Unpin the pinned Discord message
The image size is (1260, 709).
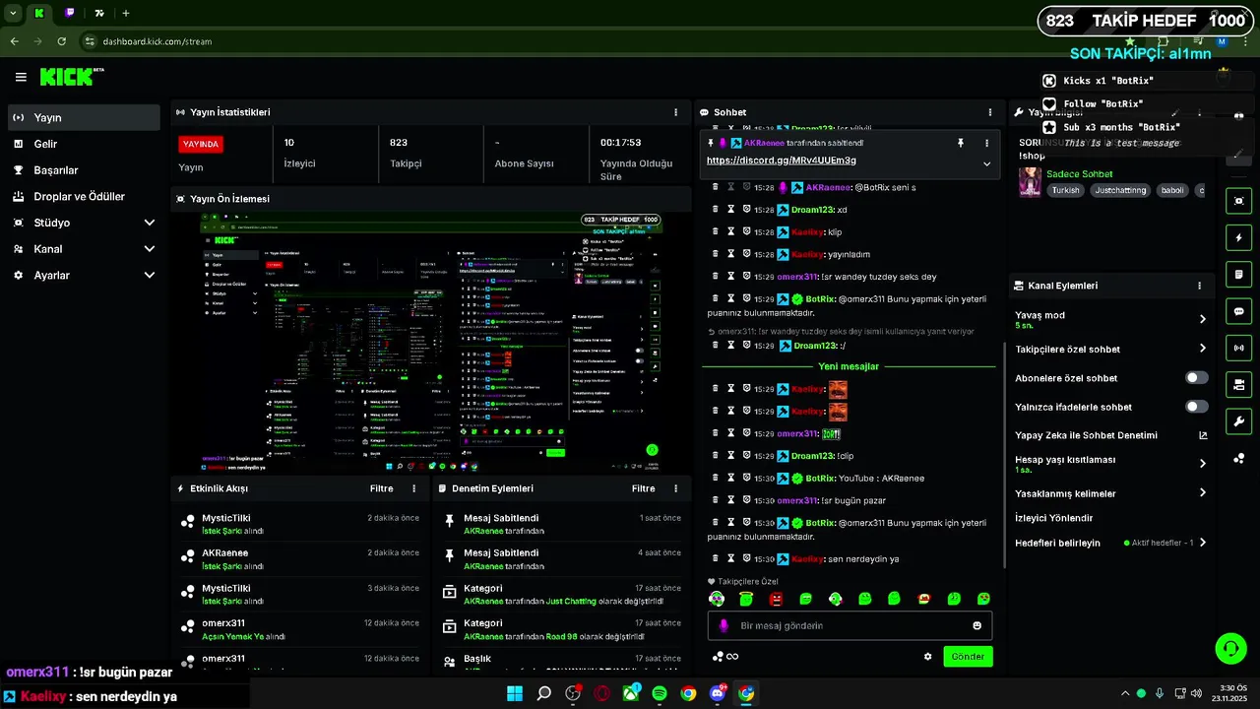(960, 143)
